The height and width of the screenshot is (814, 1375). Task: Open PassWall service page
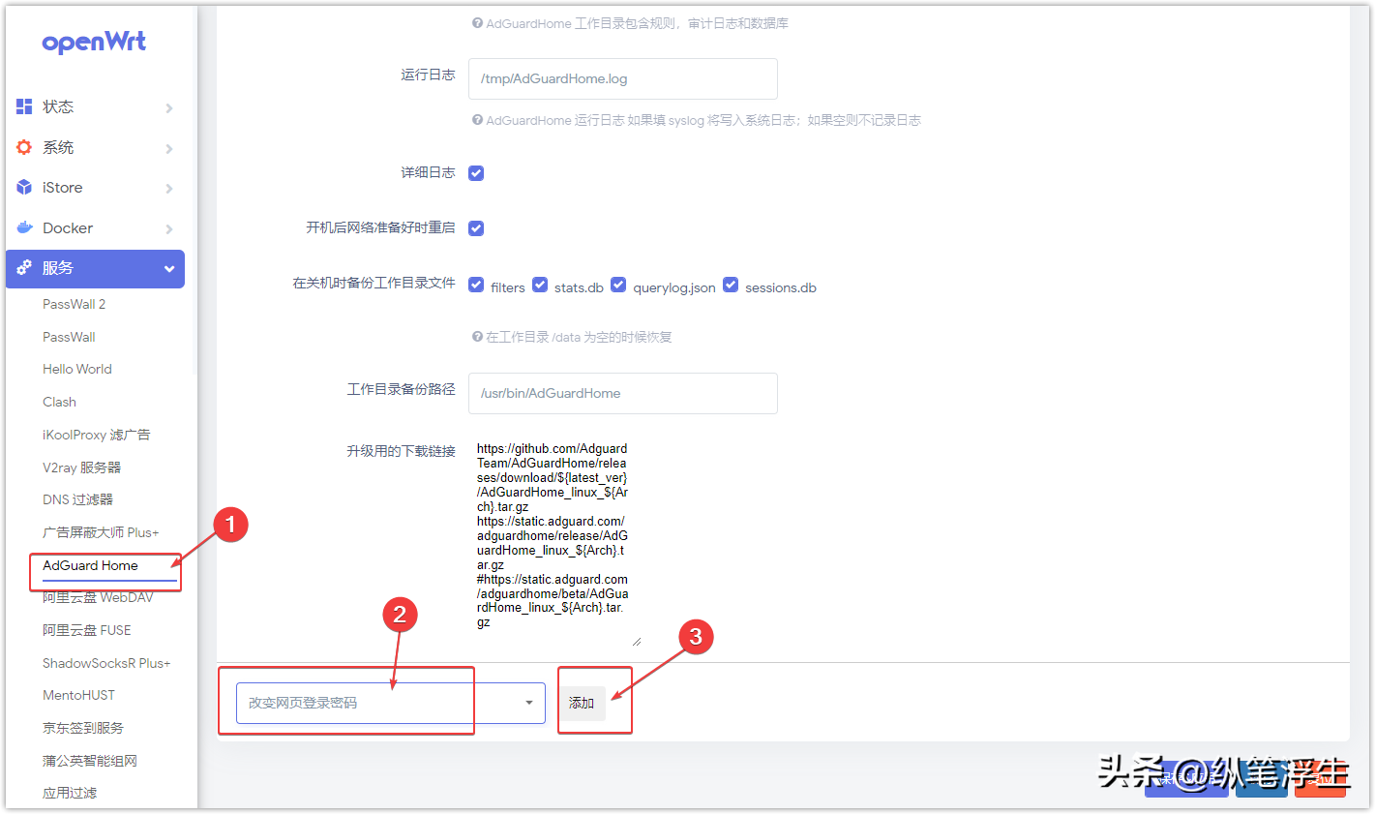[69, 337]
